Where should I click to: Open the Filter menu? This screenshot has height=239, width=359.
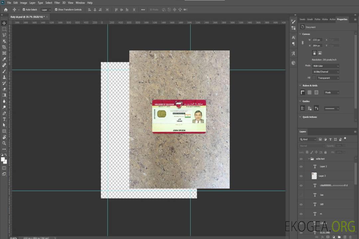pyautogui.click(x=57, y=3)
